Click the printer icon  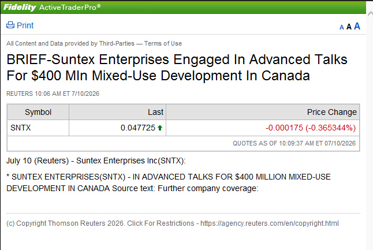(x=10, y=25)
